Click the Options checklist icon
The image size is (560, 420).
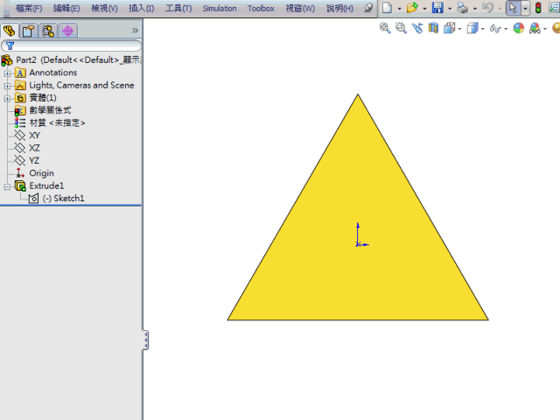[555, 8]
